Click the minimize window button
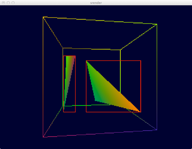 8,3
